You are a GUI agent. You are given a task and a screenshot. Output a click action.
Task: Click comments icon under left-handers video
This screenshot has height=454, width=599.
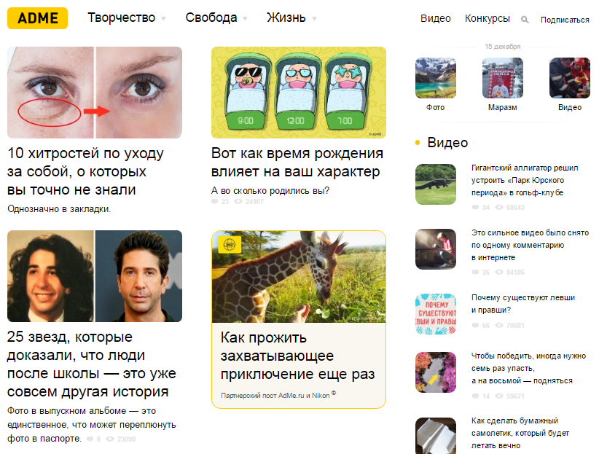[475, 325]
